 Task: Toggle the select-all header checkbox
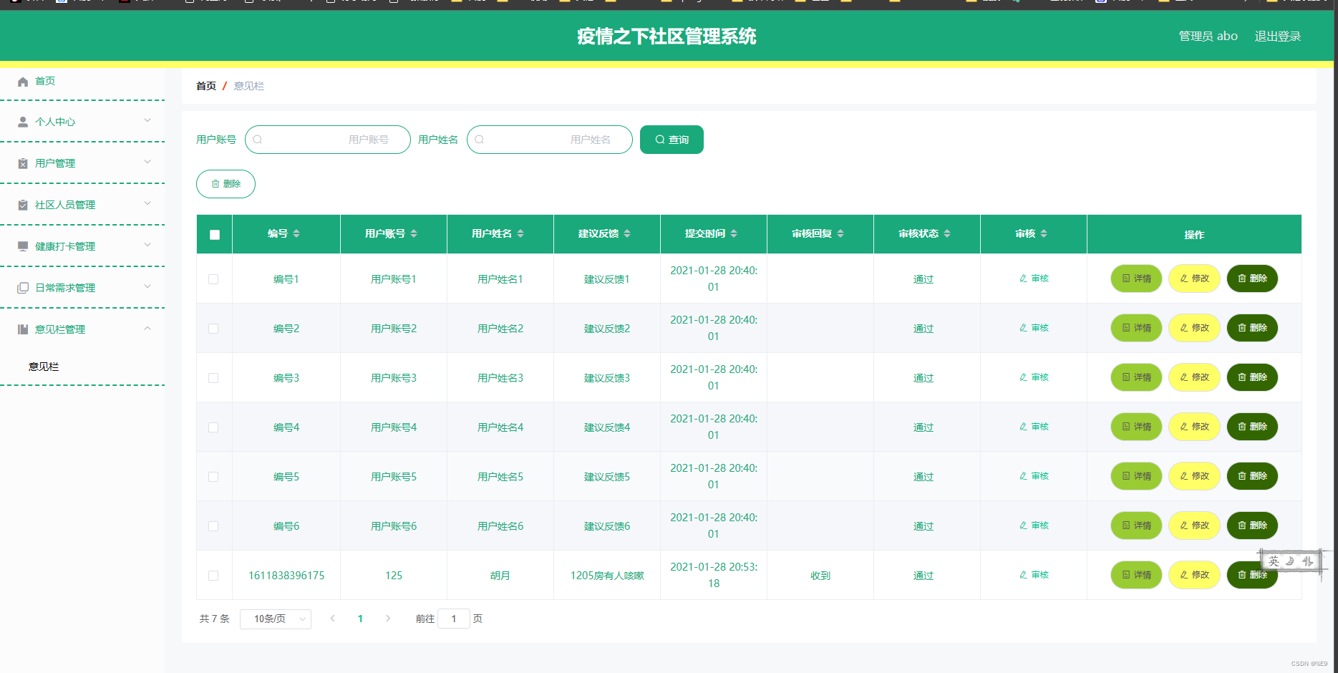[215, 235]
